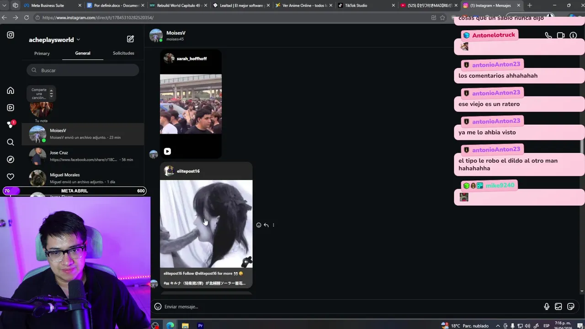This screenshot has height=329, width=585.
Task: Open the elitepost16 shared post thumbnail
Action: (206, 223)
